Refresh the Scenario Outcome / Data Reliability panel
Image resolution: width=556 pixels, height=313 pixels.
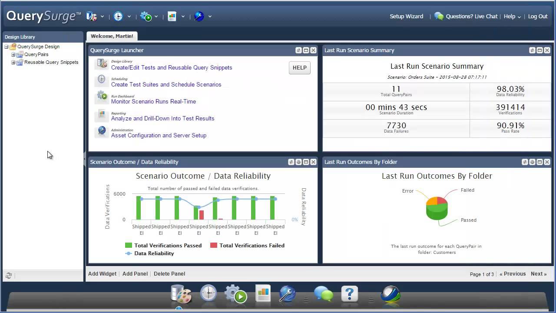coord(291,162)
